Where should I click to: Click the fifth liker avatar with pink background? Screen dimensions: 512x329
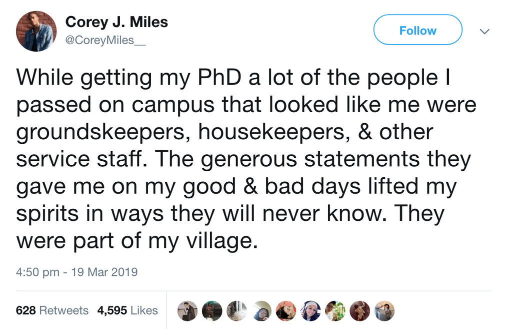[x=285, y=311]
